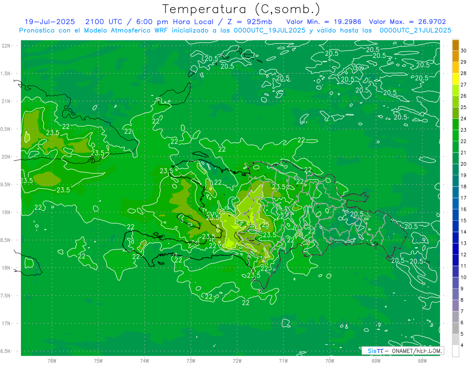
Task: Click the 76W longitude axis label
Action: pyautogui.click(x=52, y=360)
